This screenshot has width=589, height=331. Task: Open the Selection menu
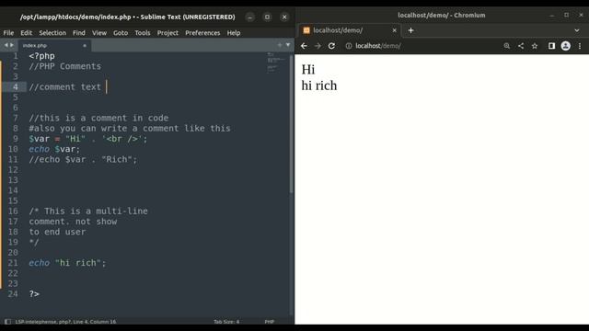(52, 33)
